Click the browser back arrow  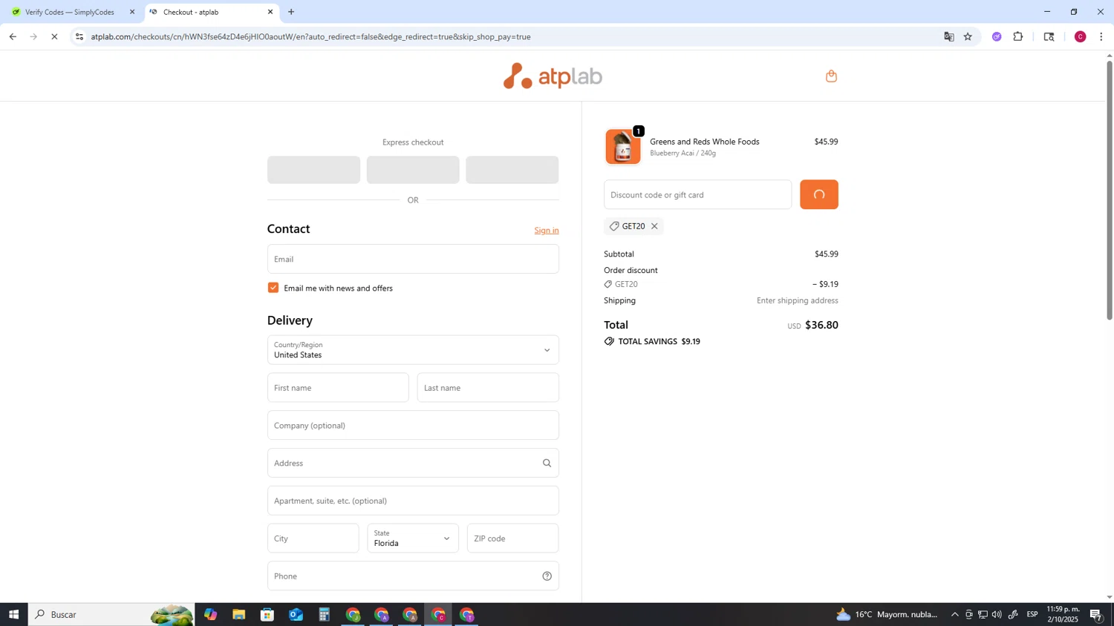point(13,36)
